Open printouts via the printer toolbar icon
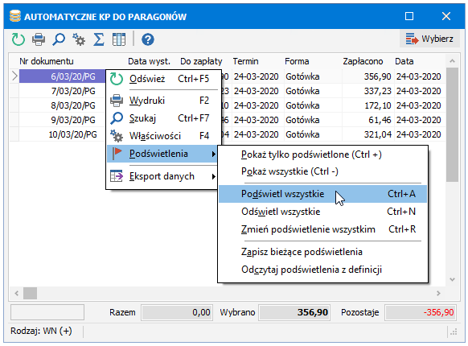The image size is (468, 346). [39, 39]
